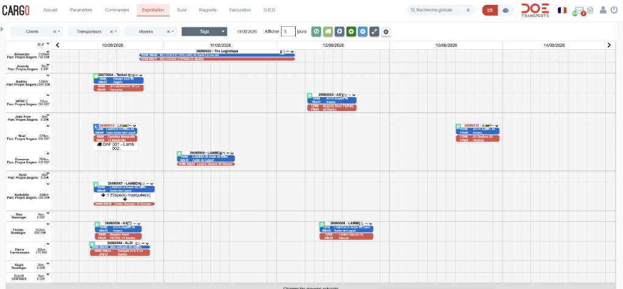Change language via the French flag

click(x=562, y=10)
